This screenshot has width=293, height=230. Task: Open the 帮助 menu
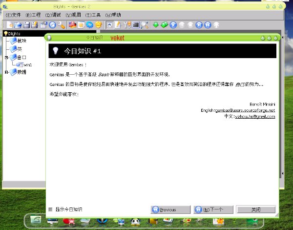(113, 15)
